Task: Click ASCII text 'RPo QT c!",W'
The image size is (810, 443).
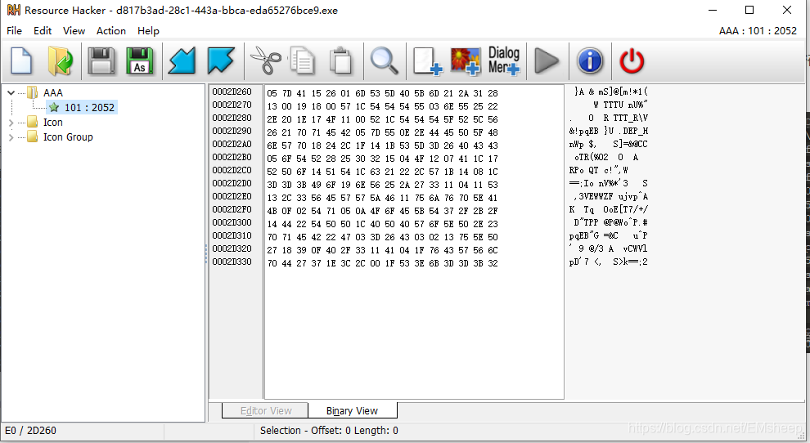Action: tap(599, 170)
